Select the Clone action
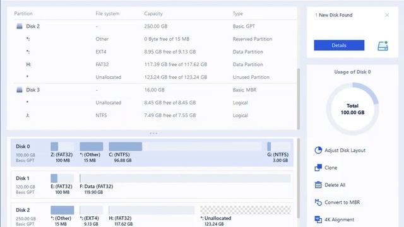The image size is (404, 227). tap(331, 168)
